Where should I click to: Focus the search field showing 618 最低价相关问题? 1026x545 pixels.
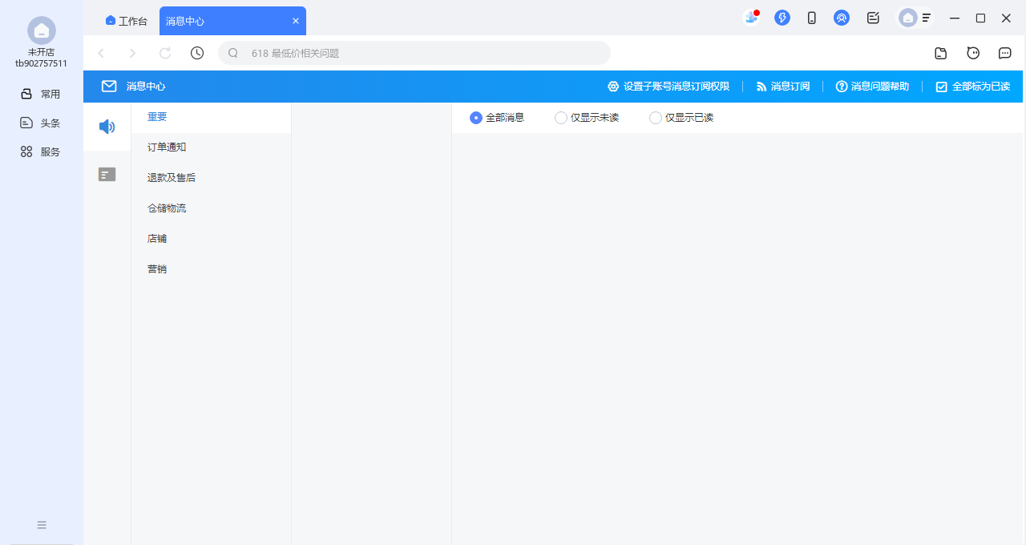click(x=414, y=53)
